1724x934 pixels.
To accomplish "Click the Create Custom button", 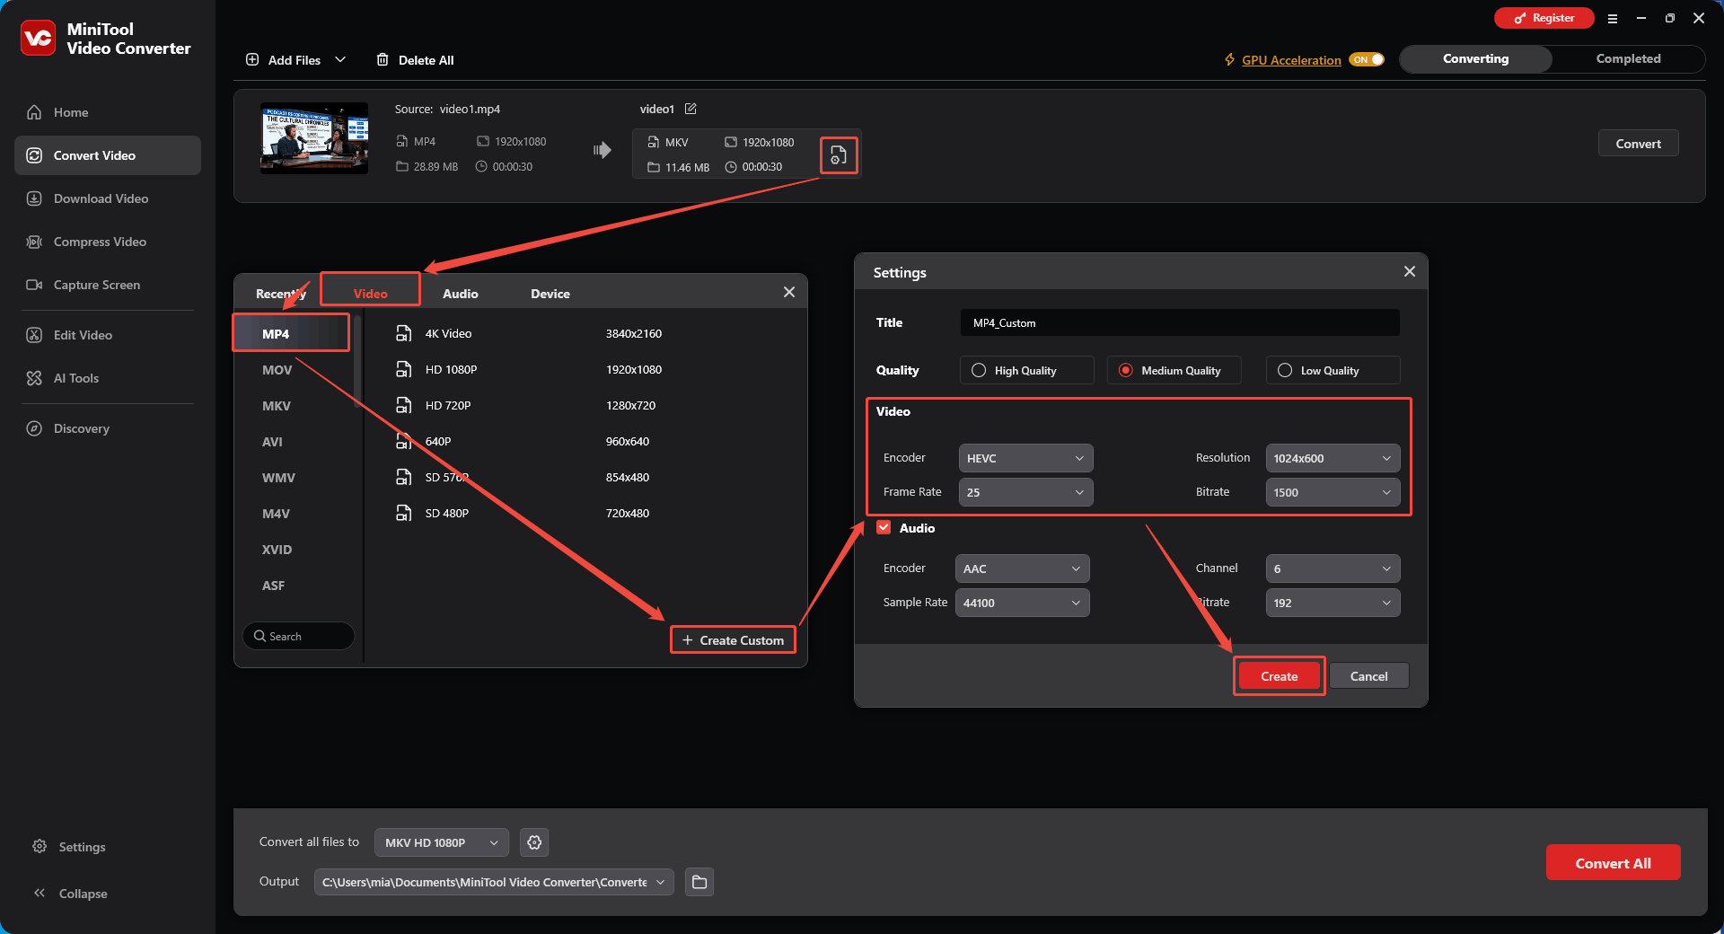I will point(733,640).
